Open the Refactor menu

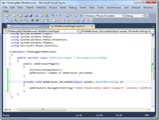point(41,8)
